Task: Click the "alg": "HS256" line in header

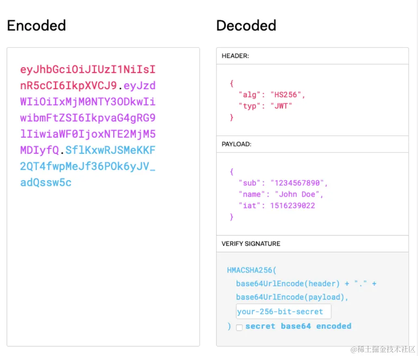Action: (271, 95)
